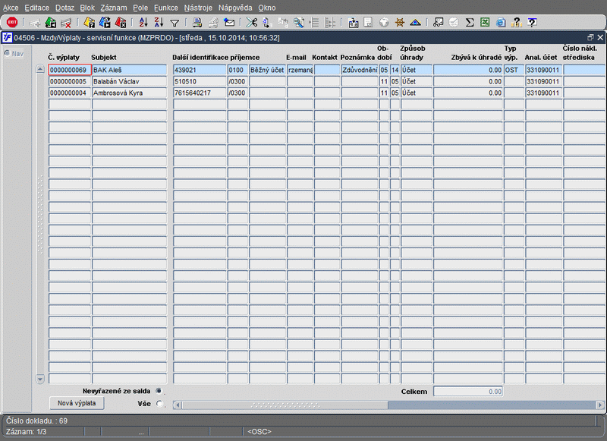This screenshot has height=441, width=607.
Task: Click the e-mail field starting rzeman
Action: tap(300, 70)
